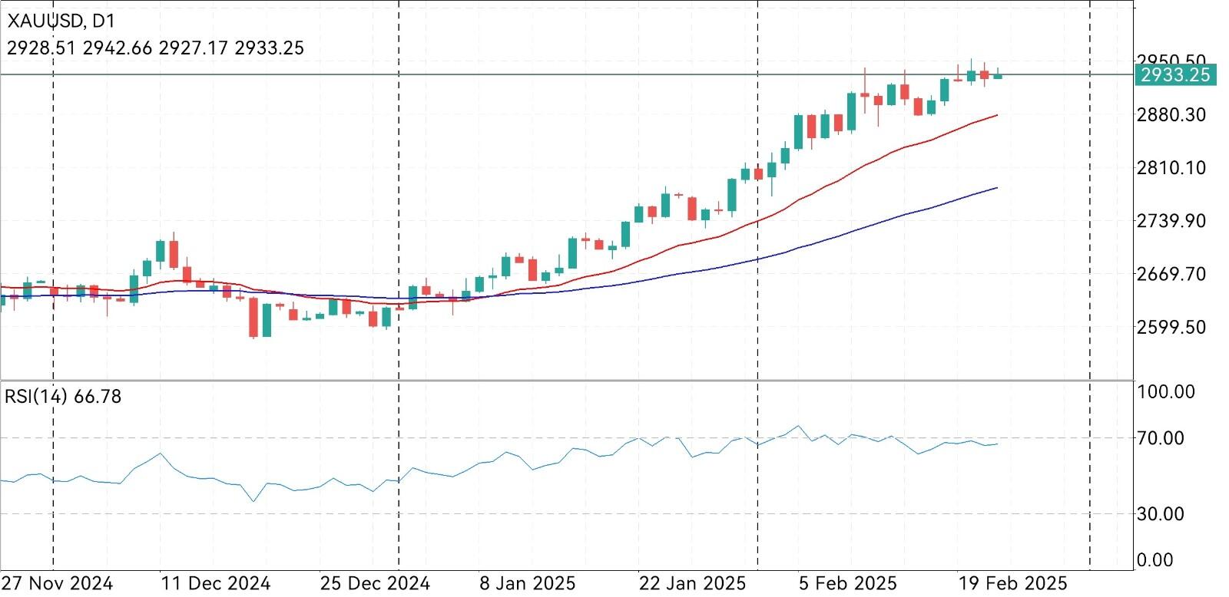
Task: Click the RSI 100.00 scale label
Action: pyautogui.click(x=1166, y=392)
